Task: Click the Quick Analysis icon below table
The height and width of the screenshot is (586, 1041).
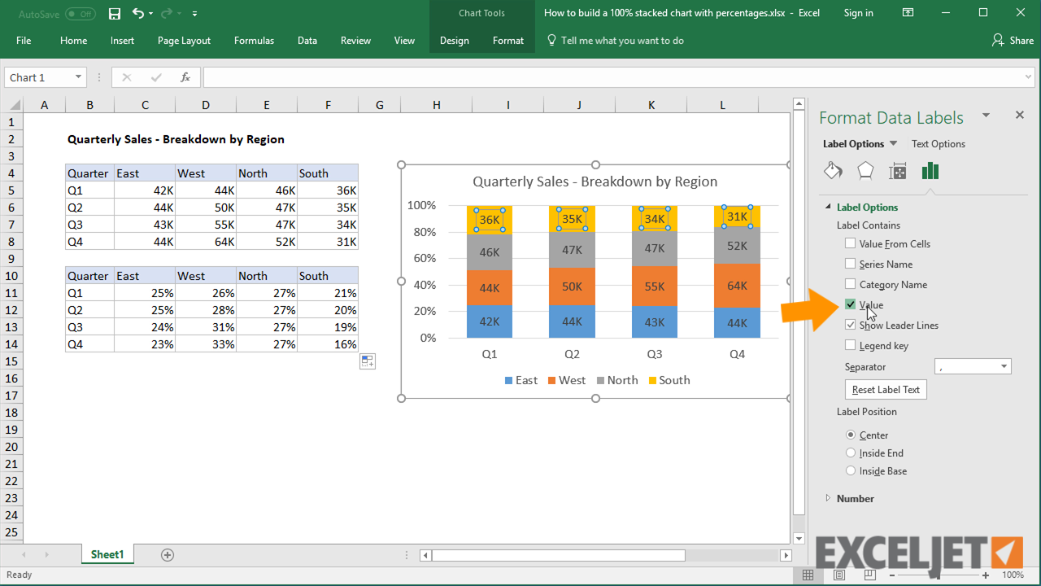Action: point(368,361)
